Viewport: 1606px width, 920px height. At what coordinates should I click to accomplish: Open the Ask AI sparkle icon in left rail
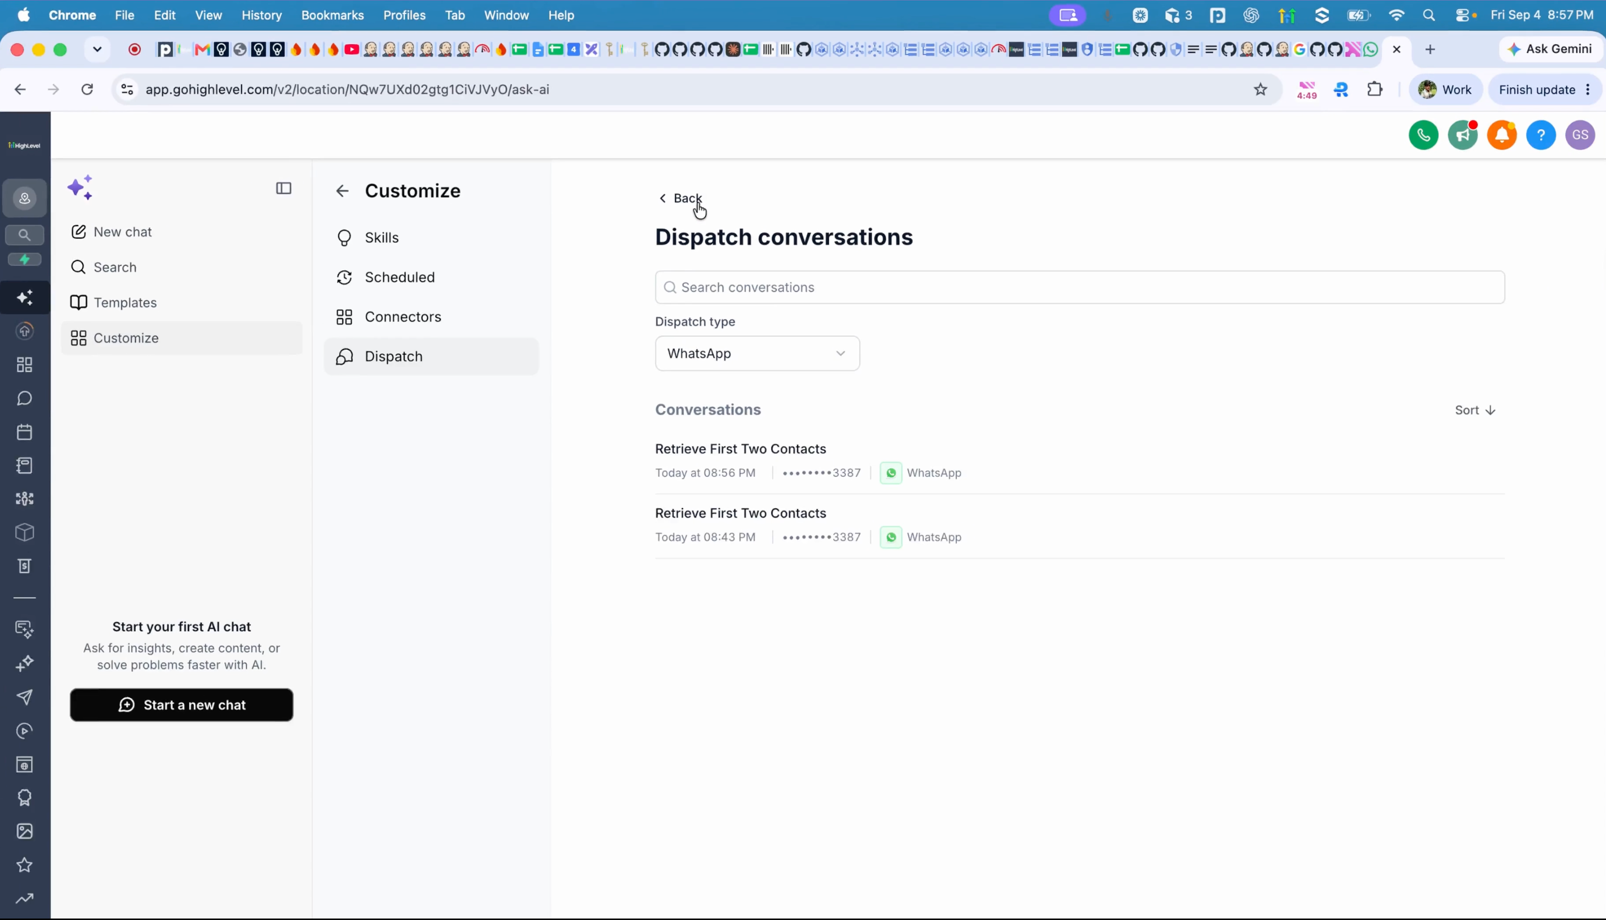point(25,298)
